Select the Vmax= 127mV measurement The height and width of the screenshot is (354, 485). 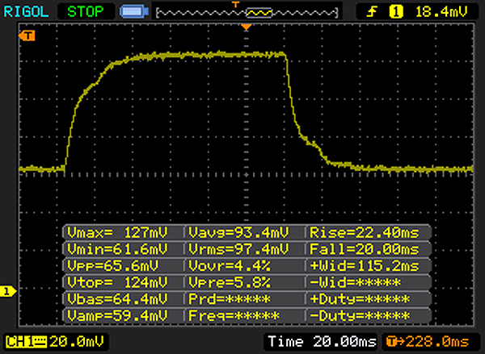pos(123,232)
